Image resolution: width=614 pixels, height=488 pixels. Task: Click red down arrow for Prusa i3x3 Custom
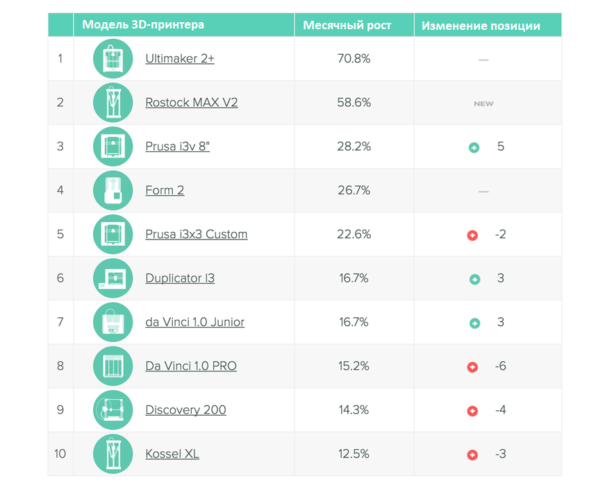[x=473, y=235]
